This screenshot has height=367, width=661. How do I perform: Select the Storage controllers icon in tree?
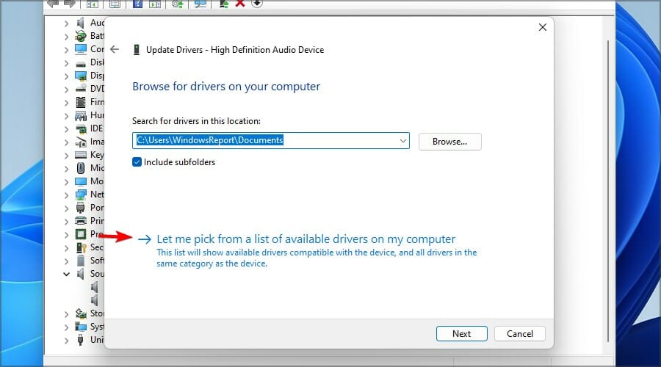click(x=81, y=313)
